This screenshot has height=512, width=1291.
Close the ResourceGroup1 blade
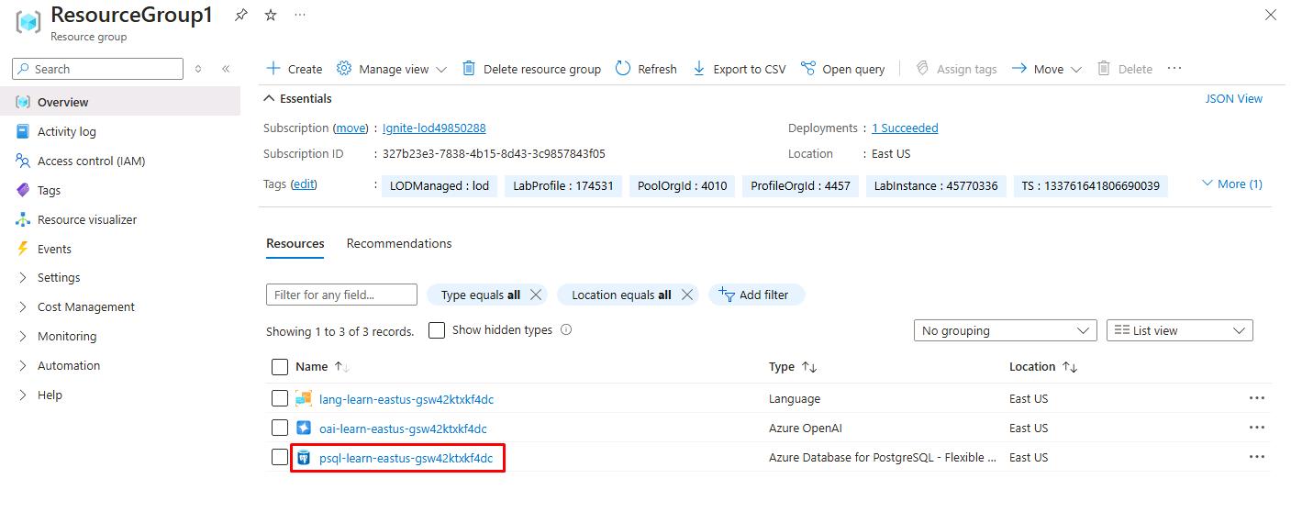1270,15
